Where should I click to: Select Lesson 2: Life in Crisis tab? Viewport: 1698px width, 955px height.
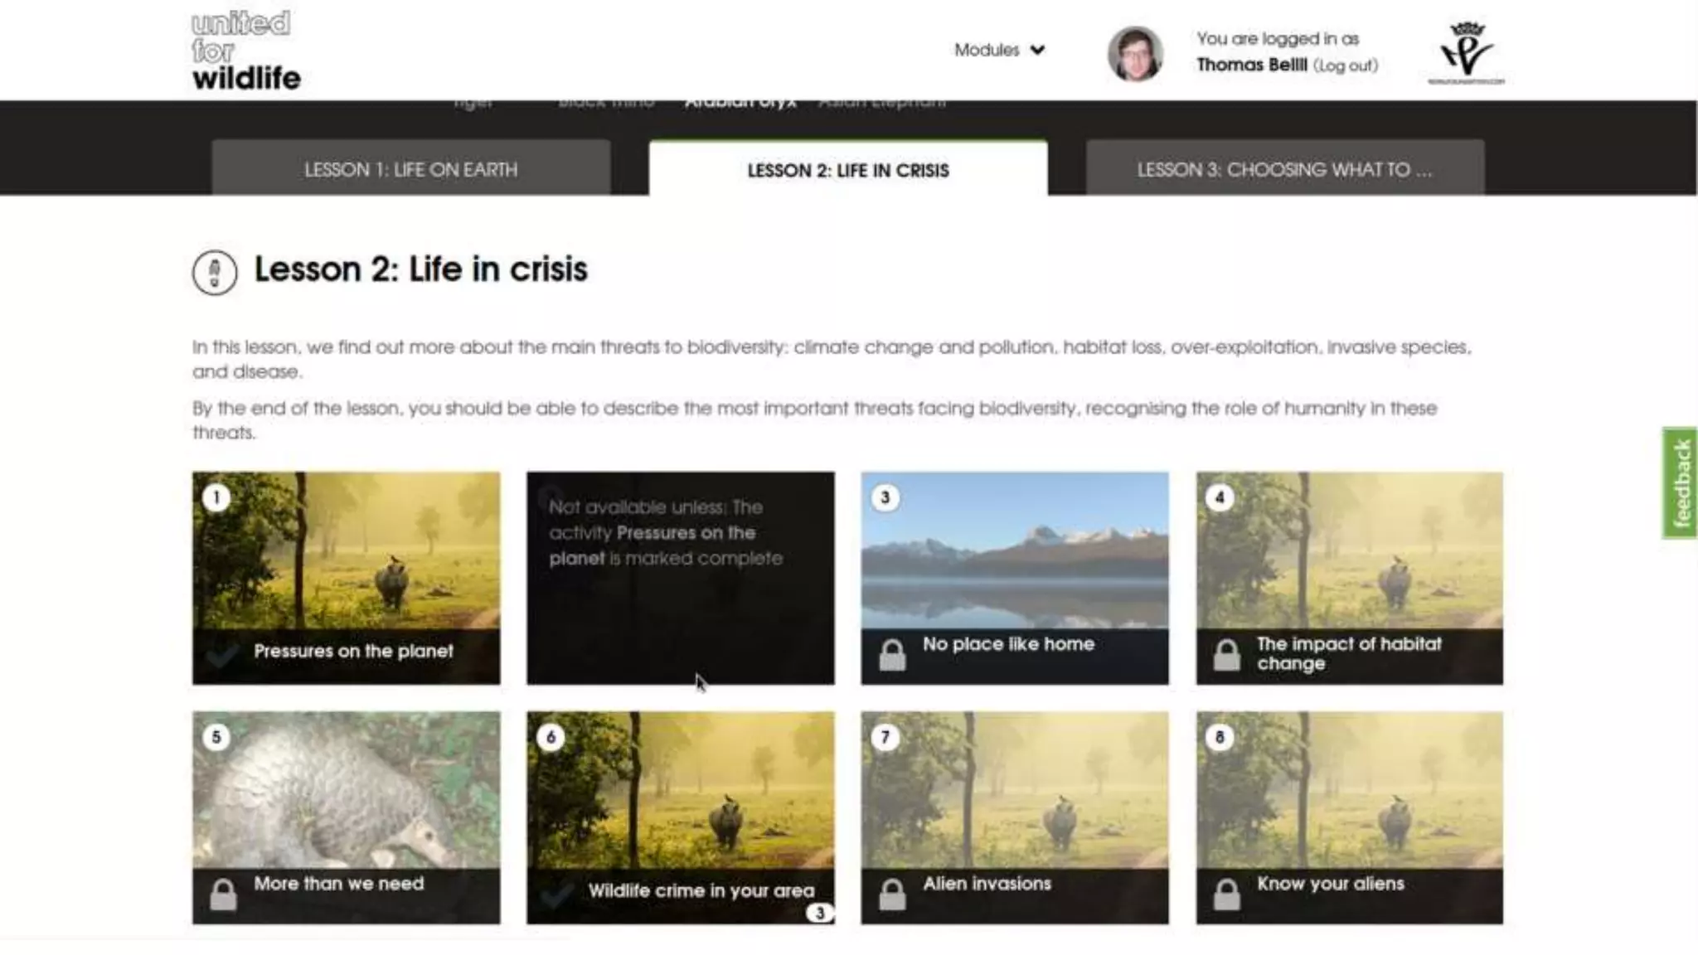[847, 170]
